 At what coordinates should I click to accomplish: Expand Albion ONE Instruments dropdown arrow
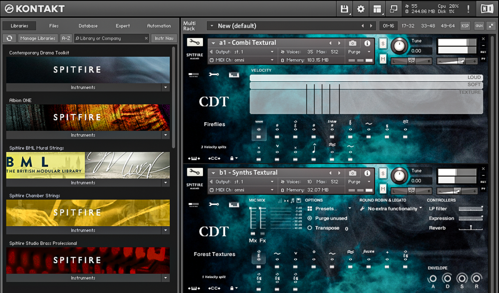pyautogui.click(x=165, y=135)
